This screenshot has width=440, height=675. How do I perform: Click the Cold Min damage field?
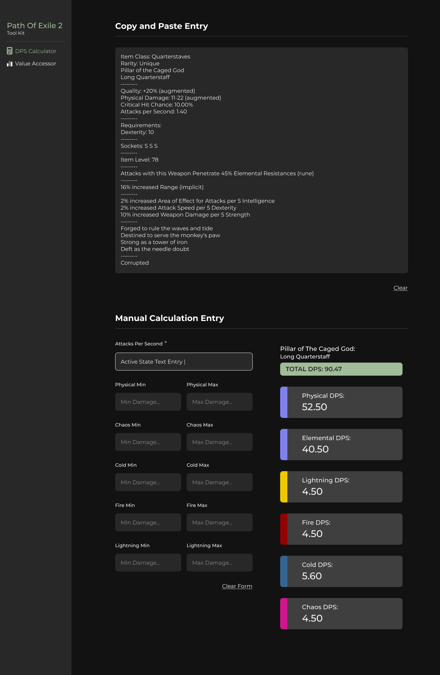[148, 482]
